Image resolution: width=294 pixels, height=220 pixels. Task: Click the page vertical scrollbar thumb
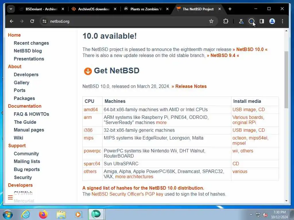click(286, 80)
